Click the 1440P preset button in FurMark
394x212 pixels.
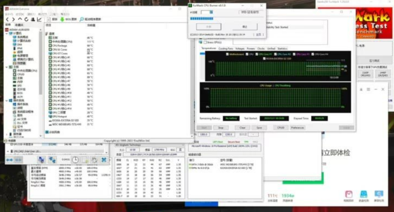[383, 74]
